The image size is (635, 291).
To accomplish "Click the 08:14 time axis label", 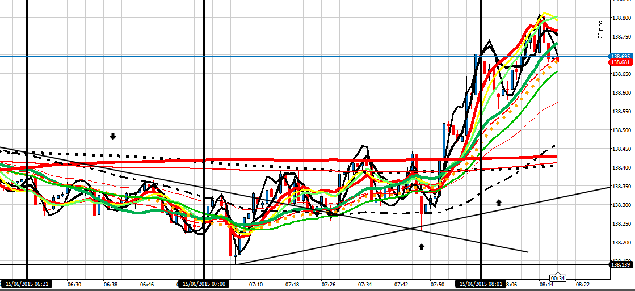I will coord(546,285).
